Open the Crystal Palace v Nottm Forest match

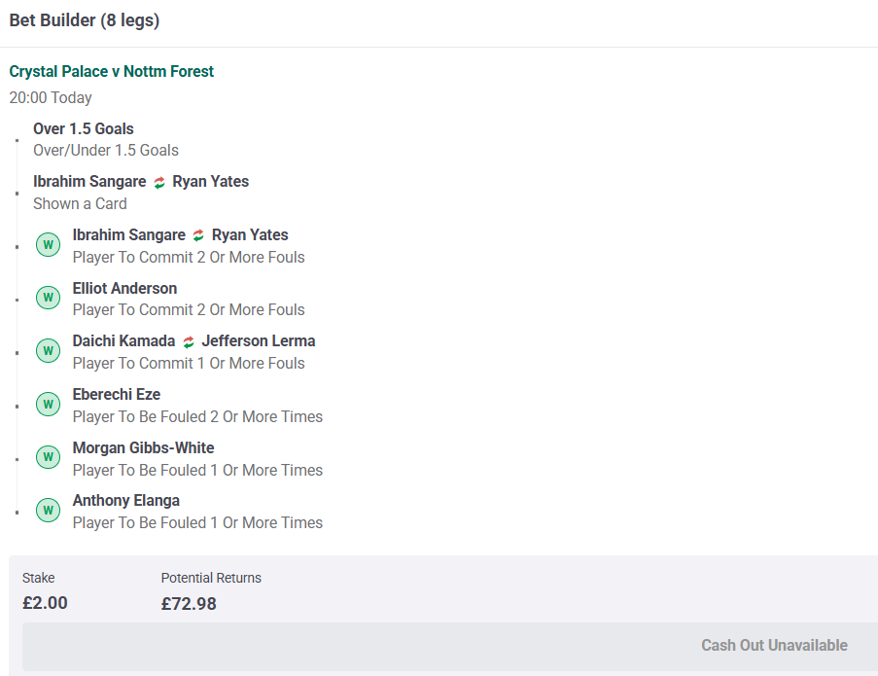tap(112, 72)
